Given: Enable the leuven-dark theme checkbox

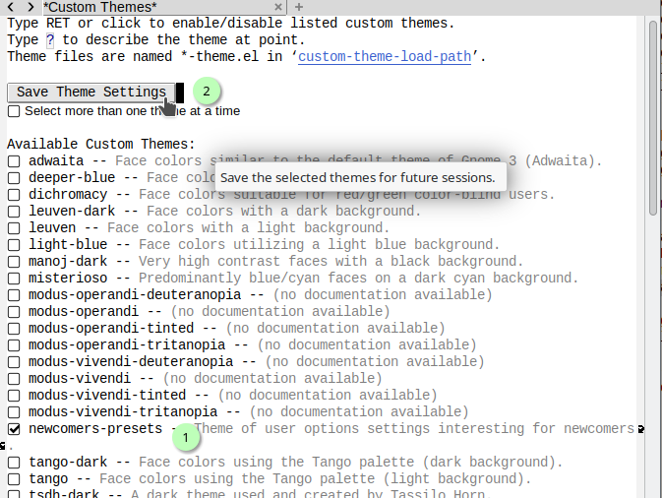Looking at the screenshot, I should tap(14, 211).
